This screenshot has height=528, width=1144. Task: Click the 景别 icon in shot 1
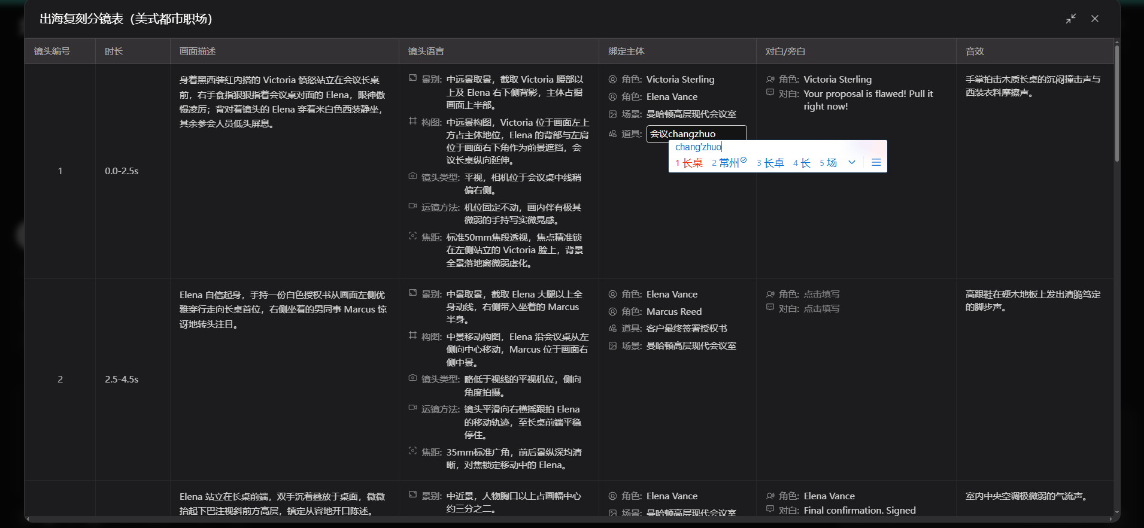(412, 78)
